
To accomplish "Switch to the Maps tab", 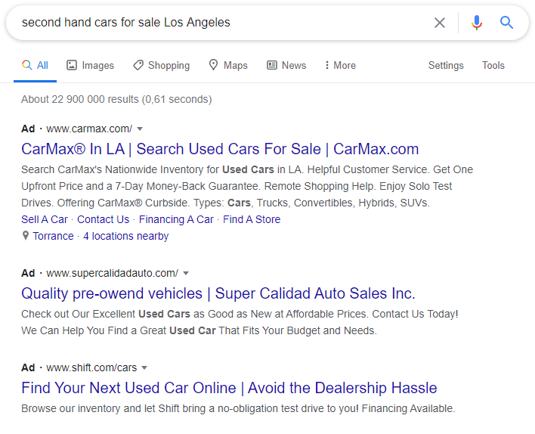I will click(x=228, y=65).
